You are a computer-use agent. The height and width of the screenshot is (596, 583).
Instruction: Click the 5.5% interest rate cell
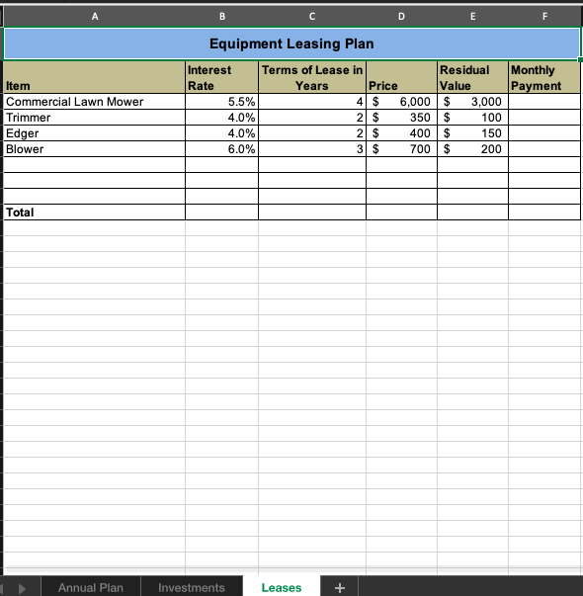[x=222, y=102]
